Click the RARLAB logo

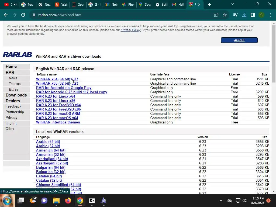click(18, 55)
